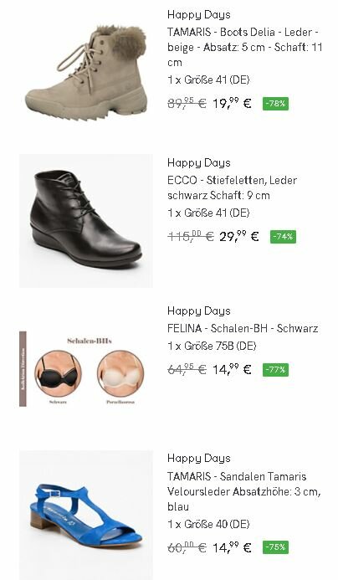The image size is (338, 580).
Task: Open ECCO Stiefeletten Leder product title
Action: (233, 187)
